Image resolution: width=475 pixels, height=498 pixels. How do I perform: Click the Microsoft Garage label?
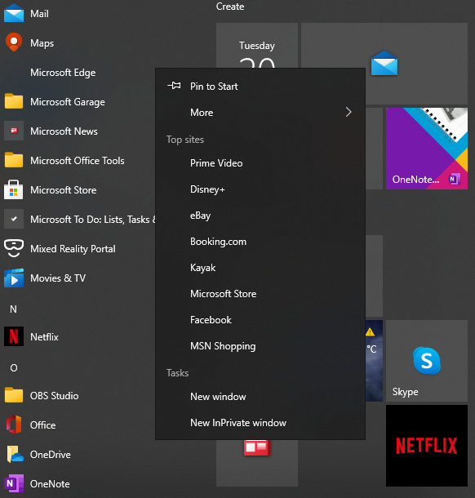[x=68, y=102]
